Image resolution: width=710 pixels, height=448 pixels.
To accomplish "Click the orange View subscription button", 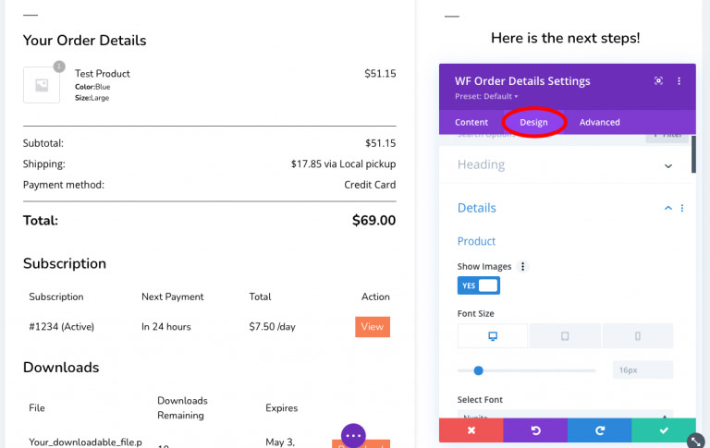I will tap(373, 327).
